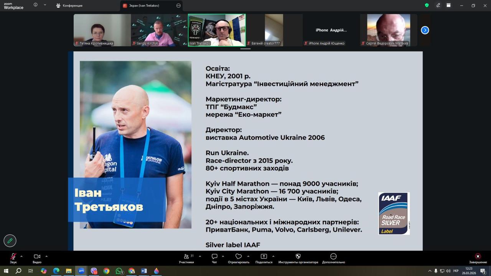Expand audio options arrow next to Звук
This screenshot has height=276, width=491.
21,256
